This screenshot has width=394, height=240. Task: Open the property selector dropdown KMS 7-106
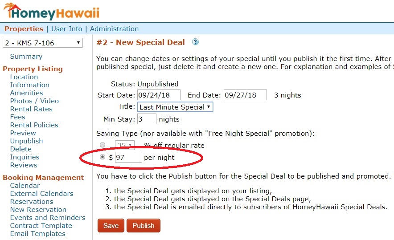pyautogui.click(x=43, y=43)
